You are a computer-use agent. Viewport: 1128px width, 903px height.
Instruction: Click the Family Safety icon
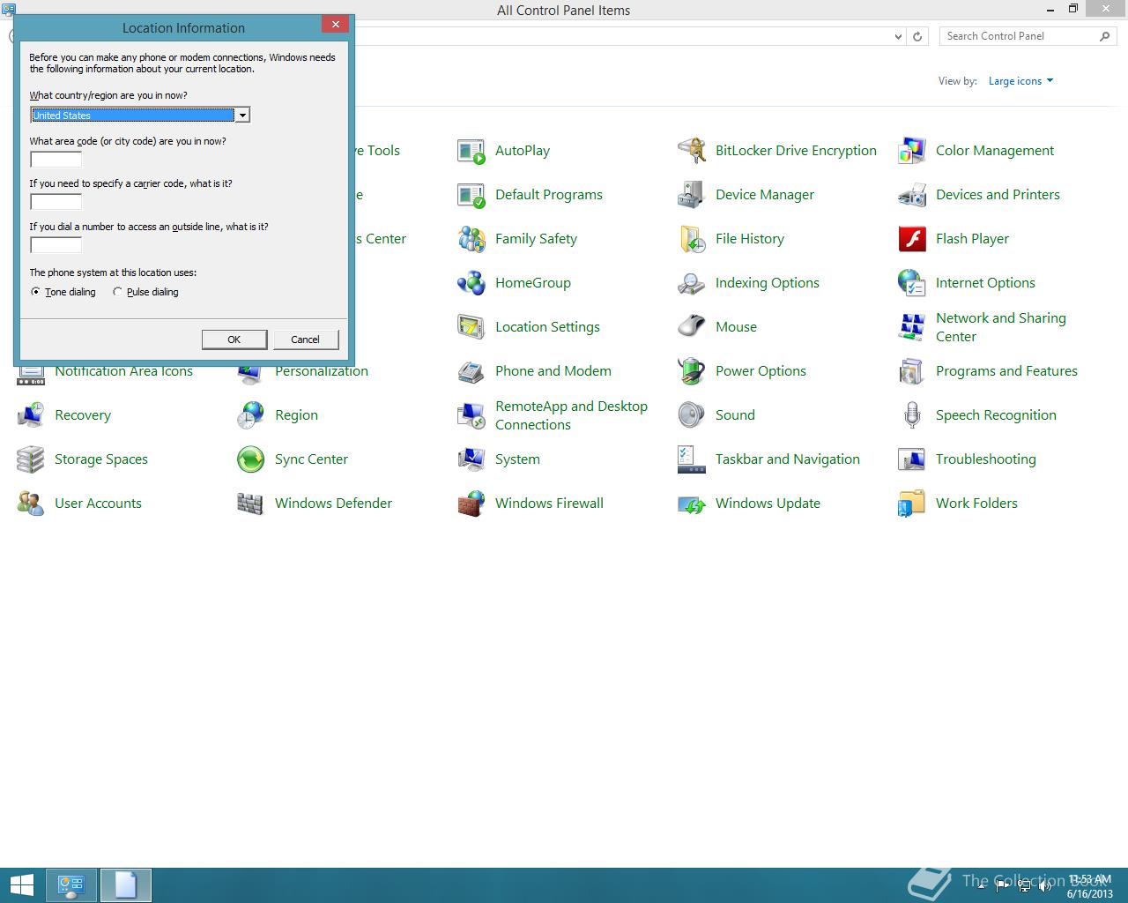471,239
